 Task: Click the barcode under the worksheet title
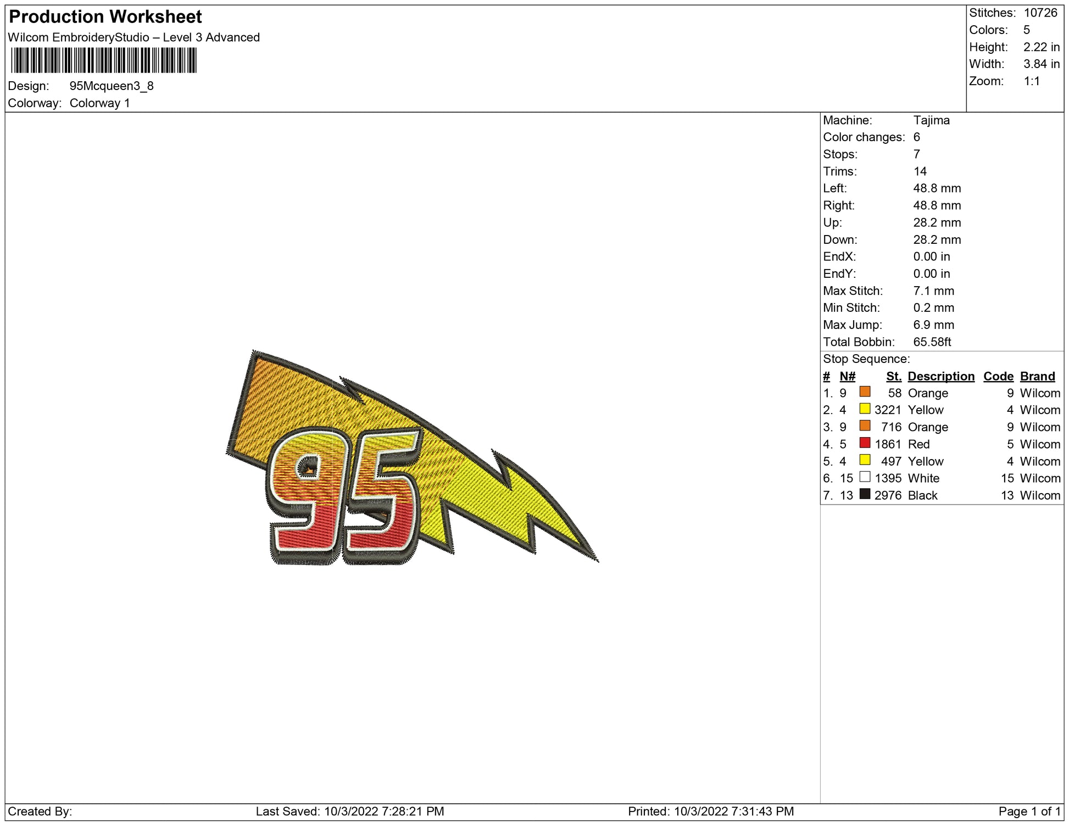(104, 60)
